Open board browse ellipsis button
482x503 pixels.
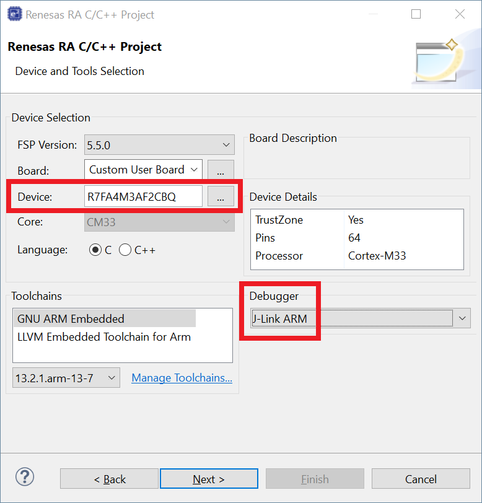(x=221, y=170)
